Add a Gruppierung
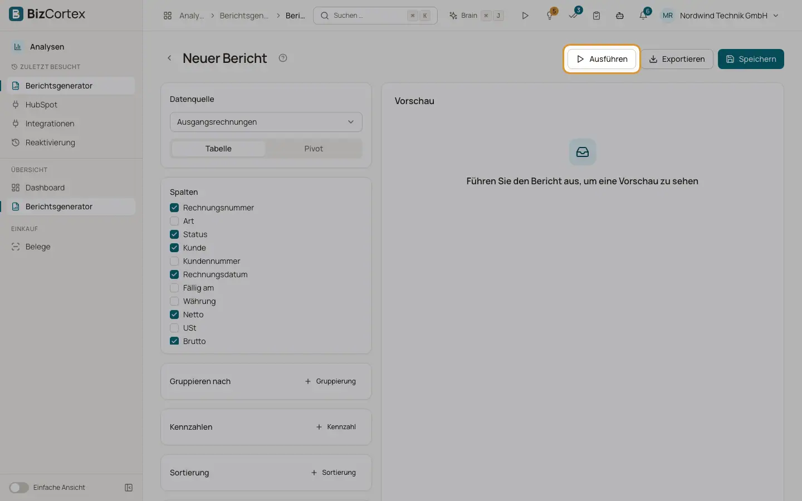 (330, 381)
